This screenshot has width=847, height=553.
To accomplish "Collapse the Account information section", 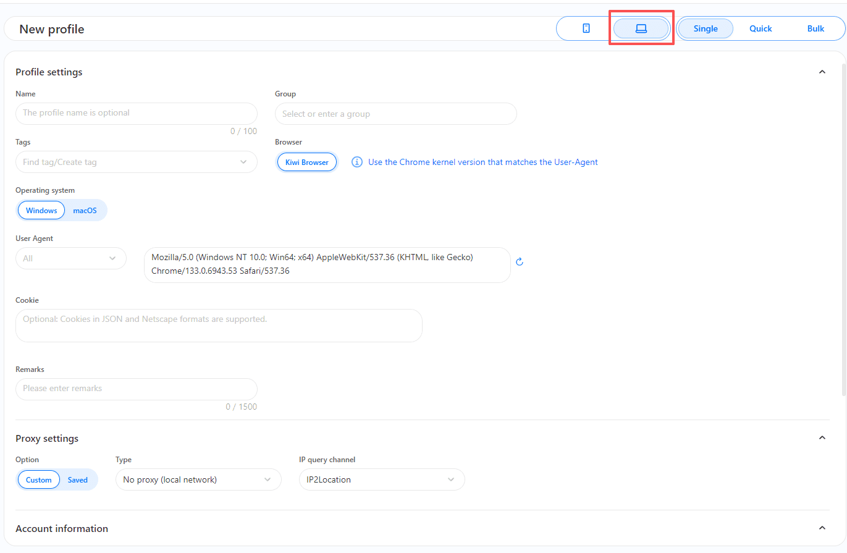I will (822, 528).
